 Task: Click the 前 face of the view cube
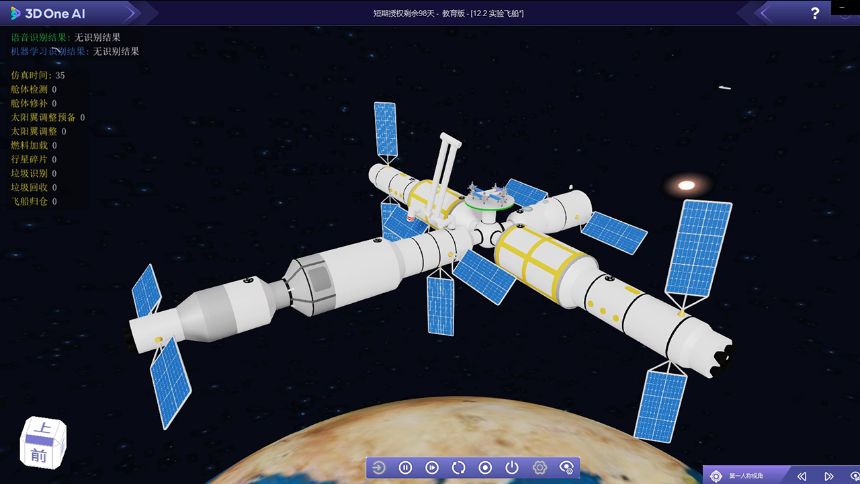tap(39, 454)
